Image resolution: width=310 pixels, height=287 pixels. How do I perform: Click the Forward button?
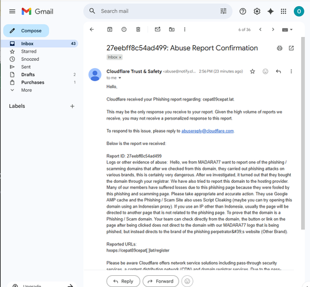(x=161, y=281)
